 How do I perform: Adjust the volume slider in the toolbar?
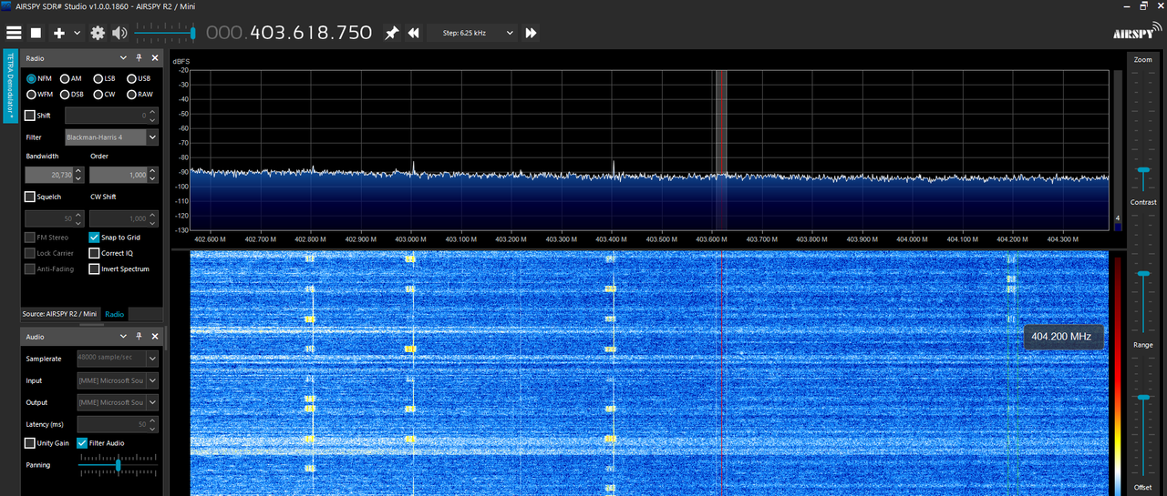click(x=165, y=33)
